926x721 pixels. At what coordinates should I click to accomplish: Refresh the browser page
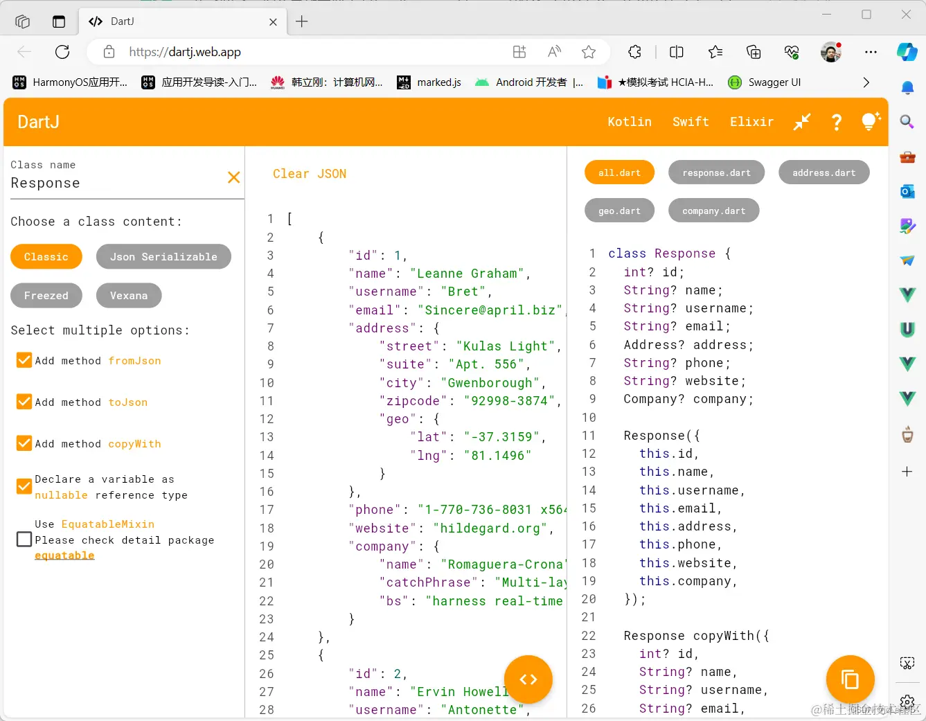[62, 52]
